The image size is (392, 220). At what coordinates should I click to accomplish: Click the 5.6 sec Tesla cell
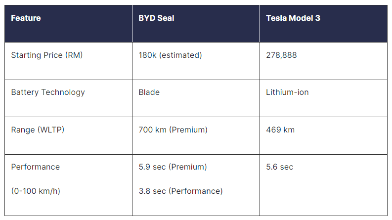[323, 185]
